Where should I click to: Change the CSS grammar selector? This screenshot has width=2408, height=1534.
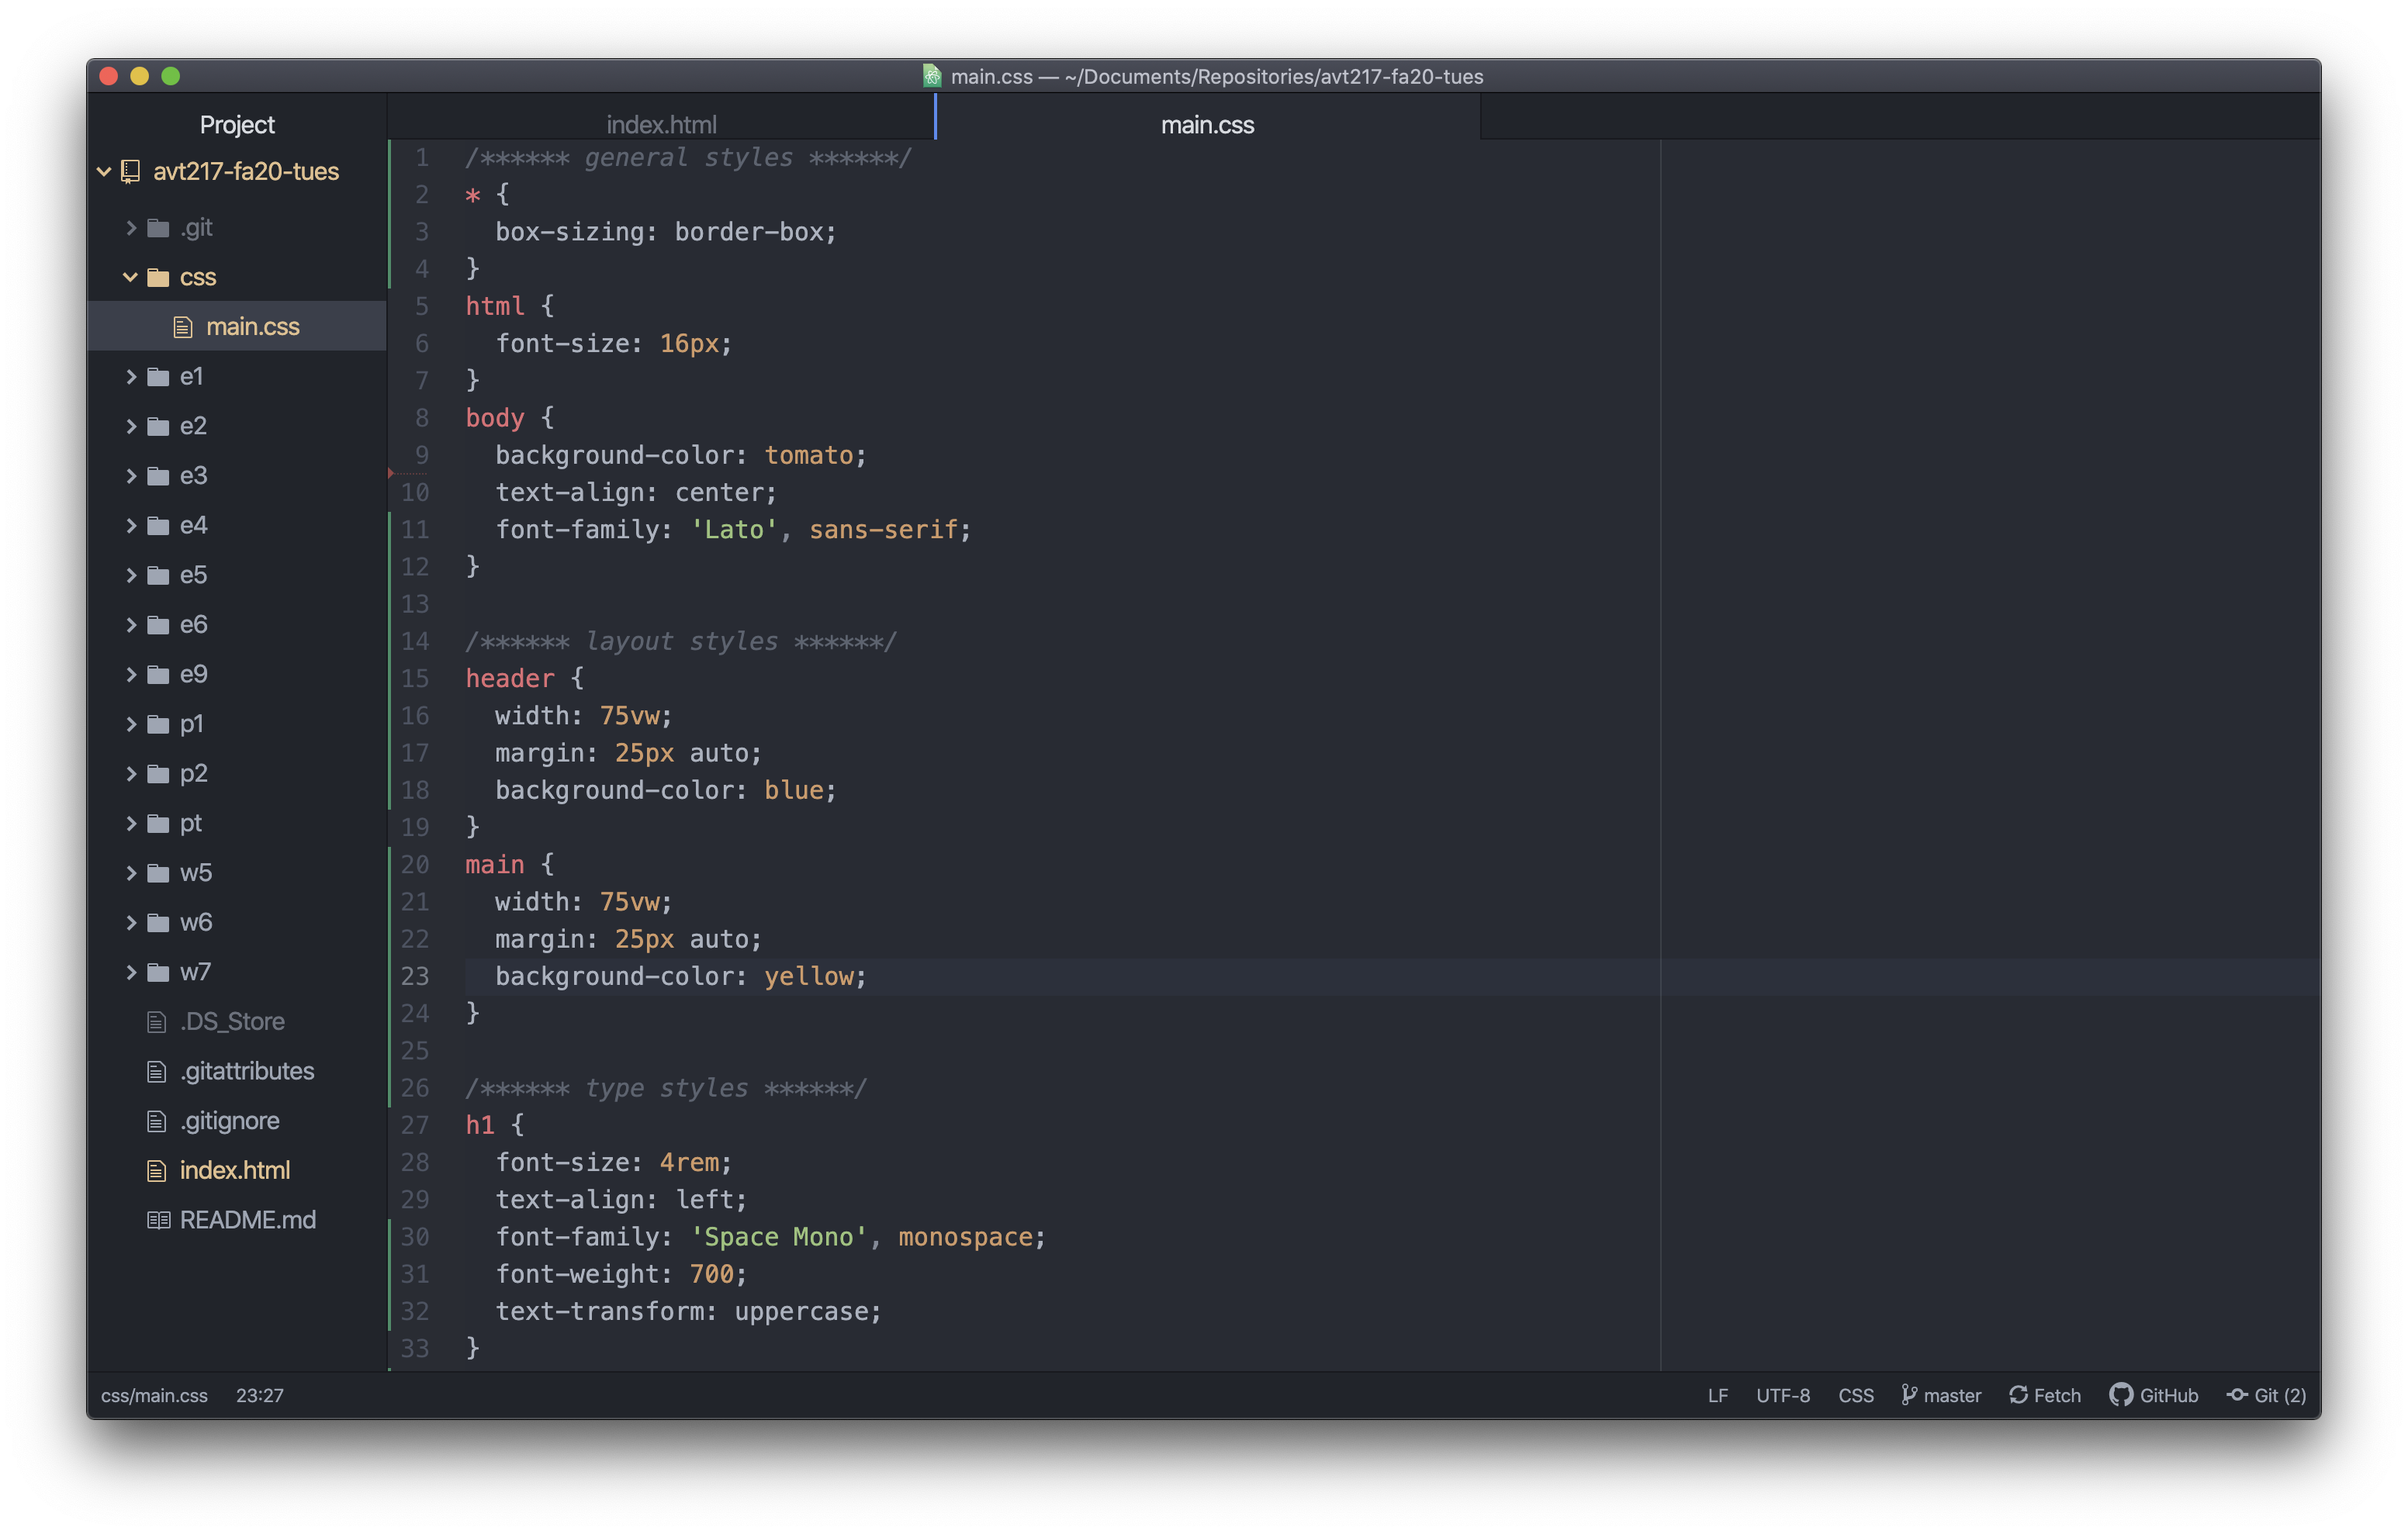coord(1856,1395)
